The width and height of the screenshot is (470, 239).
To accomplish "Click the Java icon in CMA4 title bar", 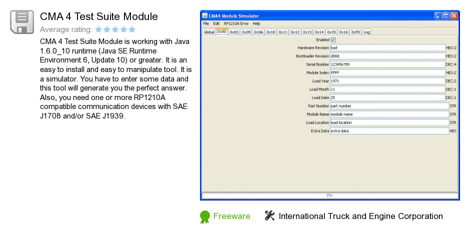I will [205, 15].
